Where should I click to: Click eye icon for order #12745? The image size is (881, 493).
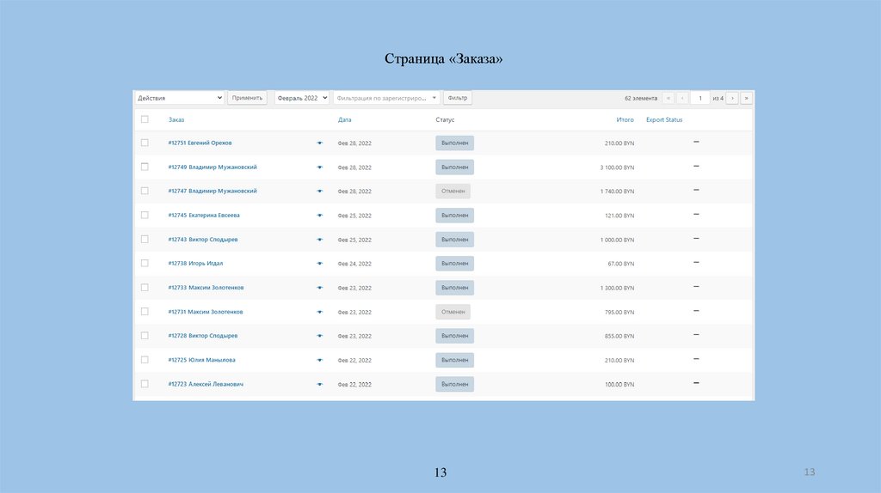(319, 216)
